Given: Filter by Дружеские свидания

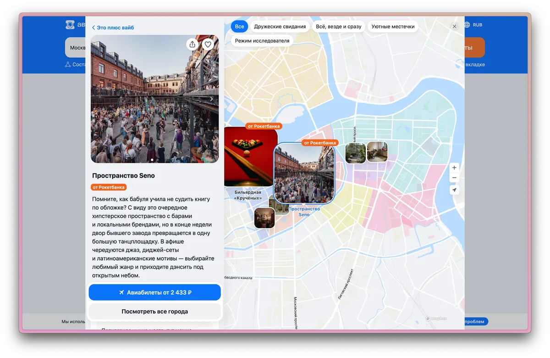Looking at the screenshot, I should point(280,27).
